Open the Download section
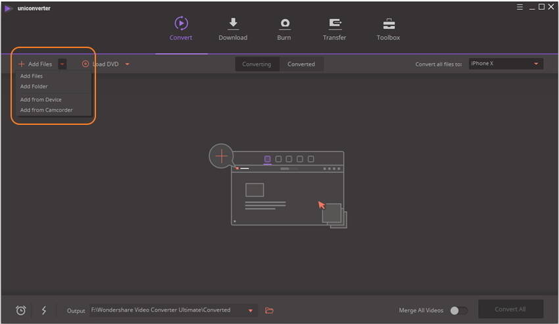Viewport: 559px width, 324px height. [233, 29]
